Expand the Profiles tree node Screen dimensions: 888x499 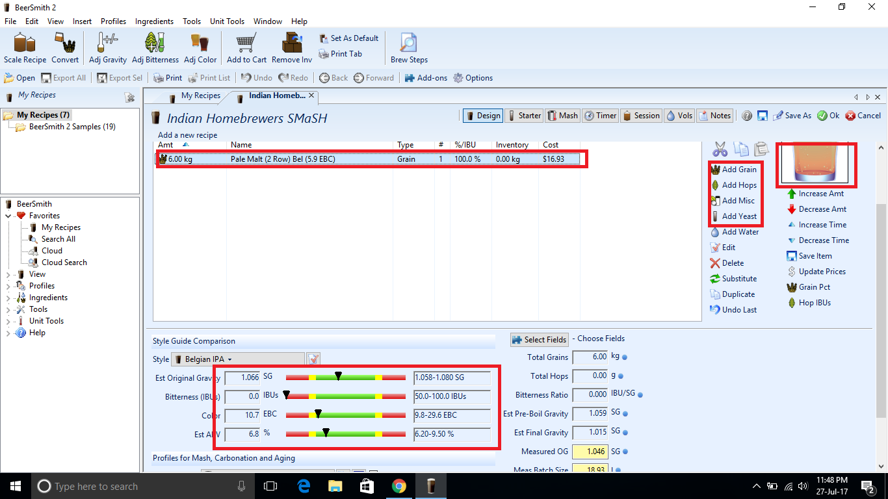[8, 286]
